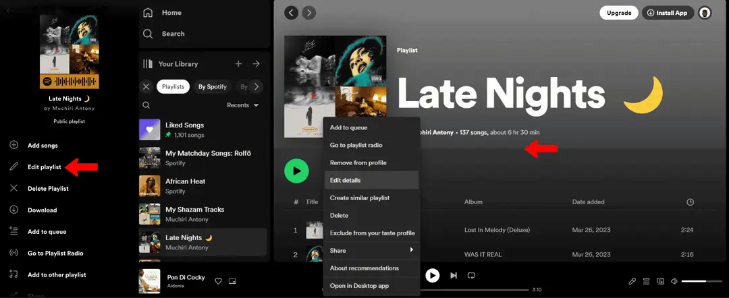The width and height of the screenshot is (729, 298).
Task: Choose Delete in context menu
Action: [x=371, y=215]
